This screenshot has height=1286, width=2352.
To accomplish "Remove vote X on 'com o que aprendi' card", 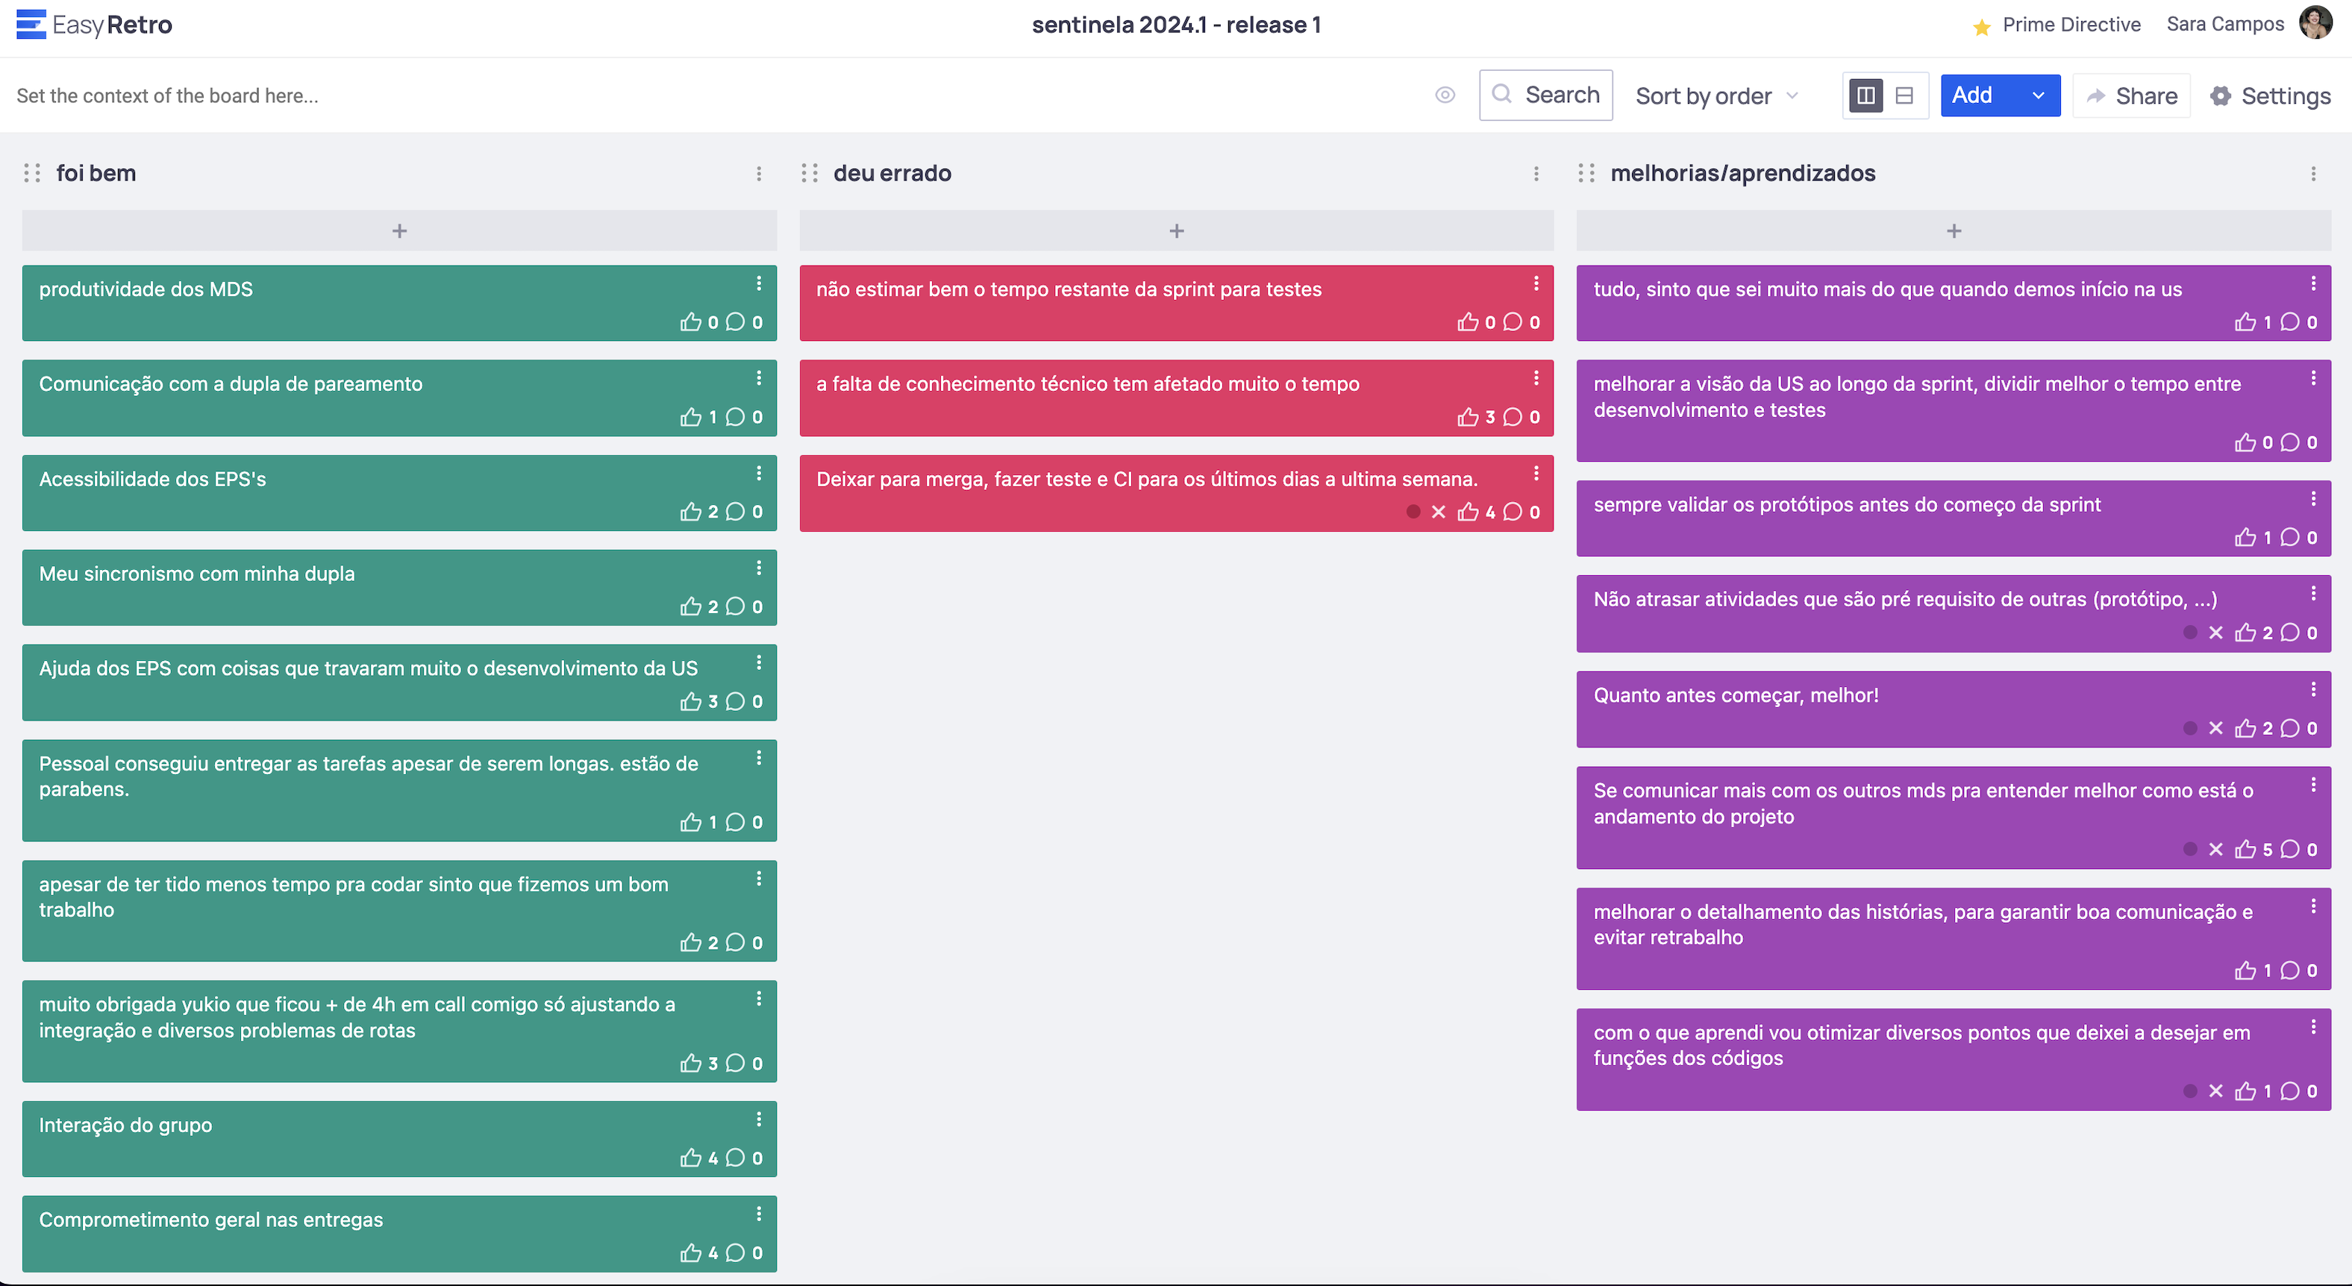I will click(2215, 1091).
